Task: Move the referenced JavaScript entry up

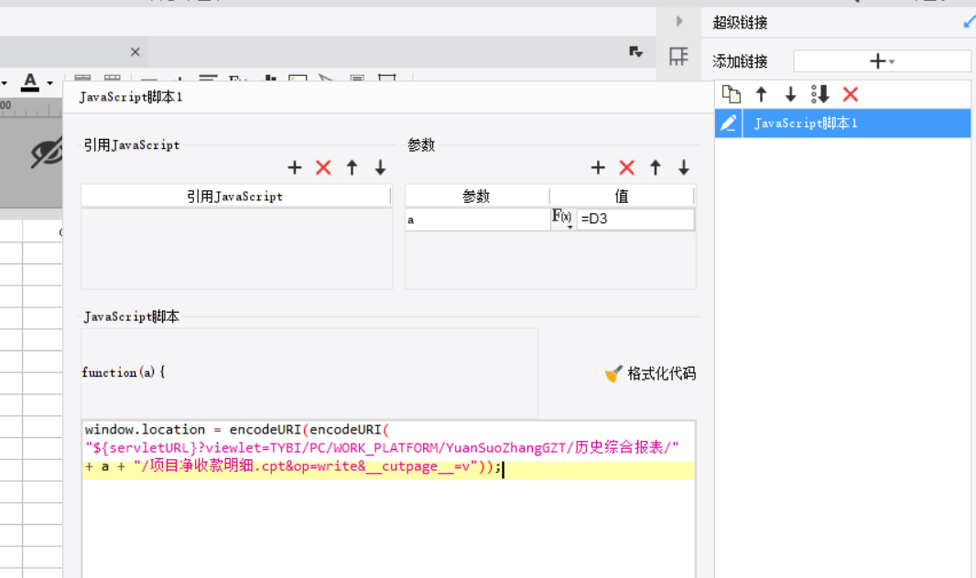Action: [x=352, y=167]
